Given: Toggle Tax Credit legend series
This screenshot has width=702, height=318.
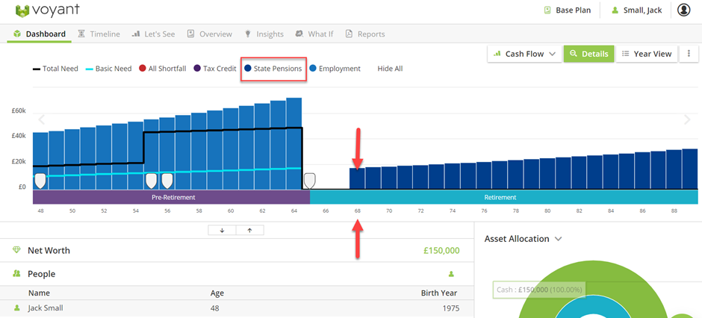Looking at the screenshot, I should [x=215, y=69].
